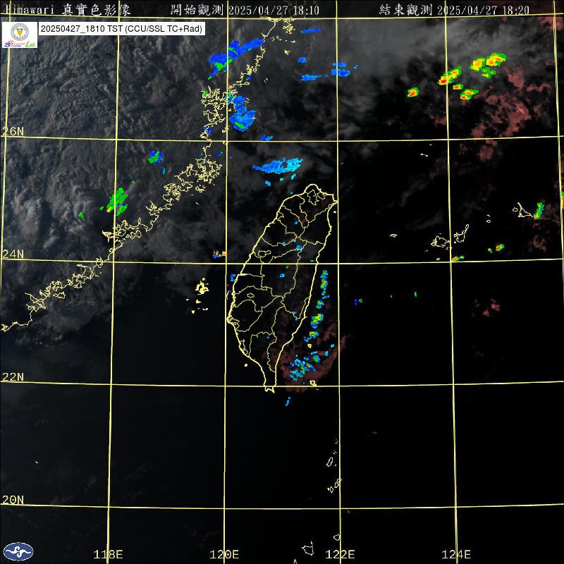Click the observation end time 2025/04/27 18:20

coord(483,10)
